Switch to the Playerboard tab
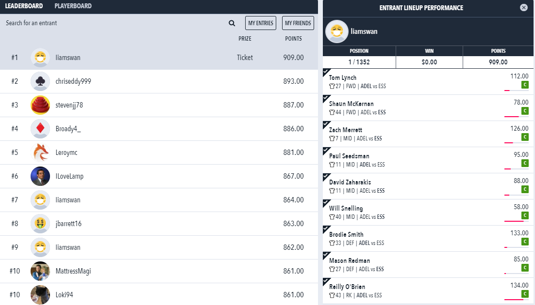The width and height of the screenshot is (535, 305). coord(73,6)
